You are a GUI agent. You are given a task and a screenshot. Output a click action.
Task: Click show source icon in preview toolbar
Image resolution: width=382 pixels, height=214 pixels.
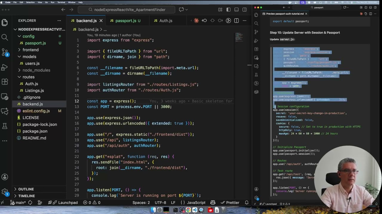pos(366,14)
